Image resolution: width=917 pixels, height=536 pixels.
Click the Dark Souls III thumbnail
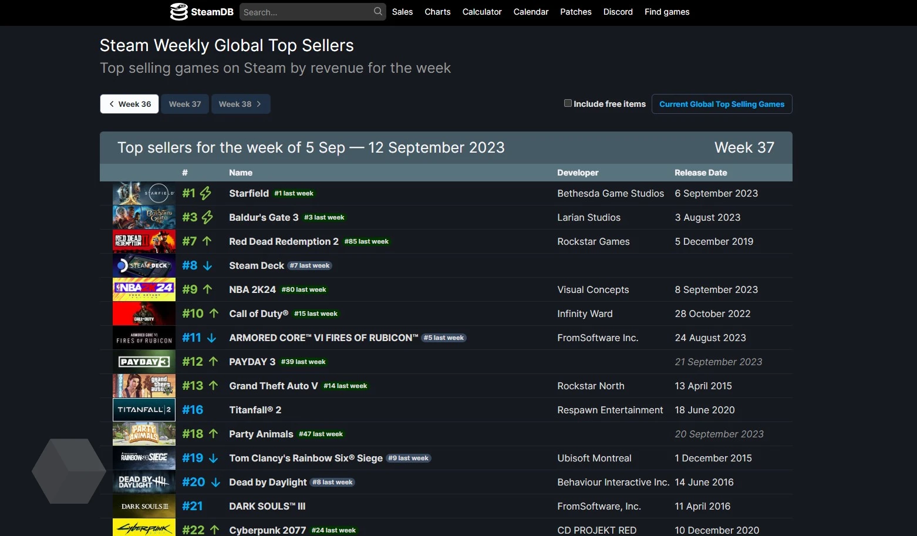[x=144, y=506]
